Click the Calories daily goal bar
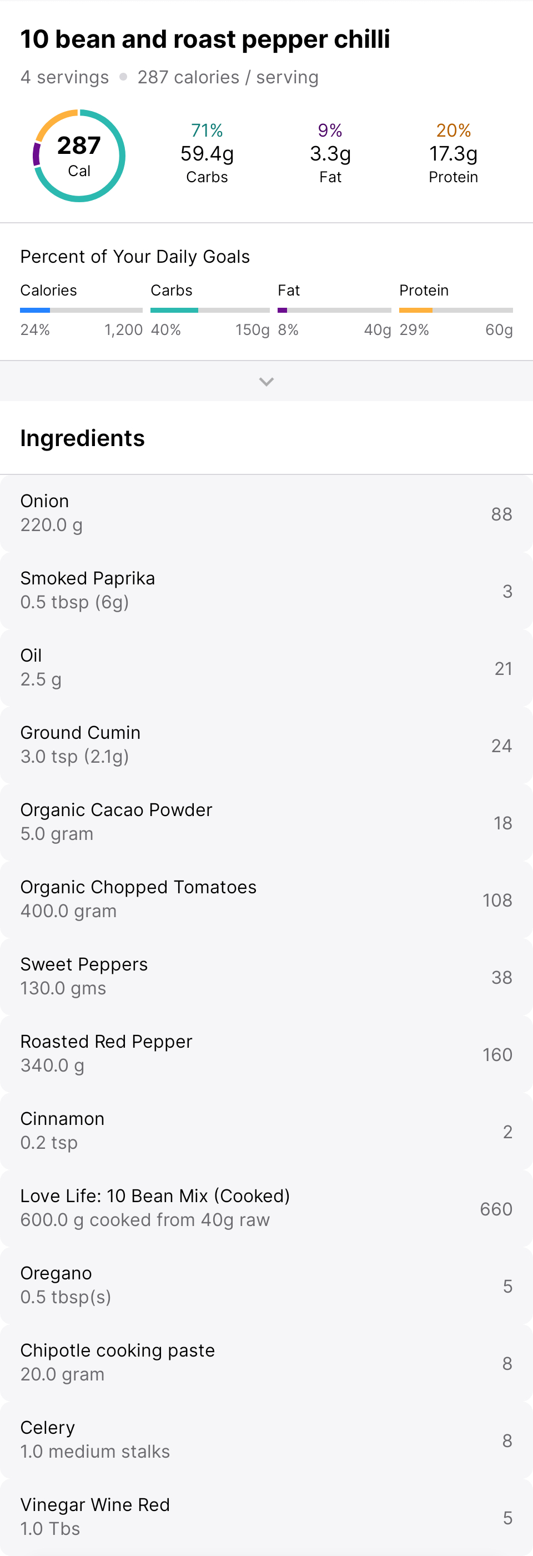This screenshot has height=1556, width=533. (81, 311)
